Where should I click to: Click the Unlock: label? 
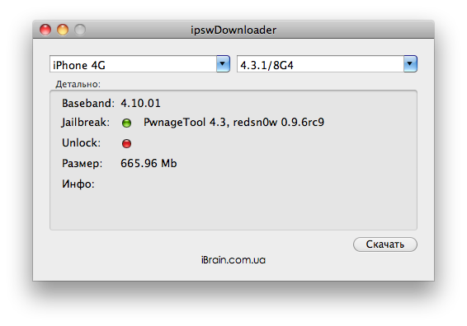[82, 143]
